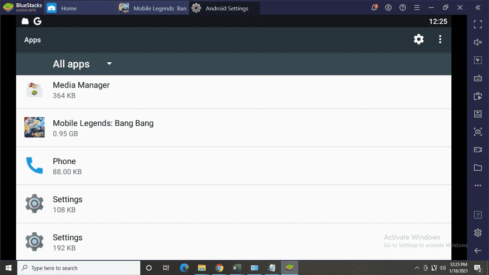This screenshot has width=489, height=275.
Task: Open keyboard game controls in sidebar
Action: coord(478,78)
